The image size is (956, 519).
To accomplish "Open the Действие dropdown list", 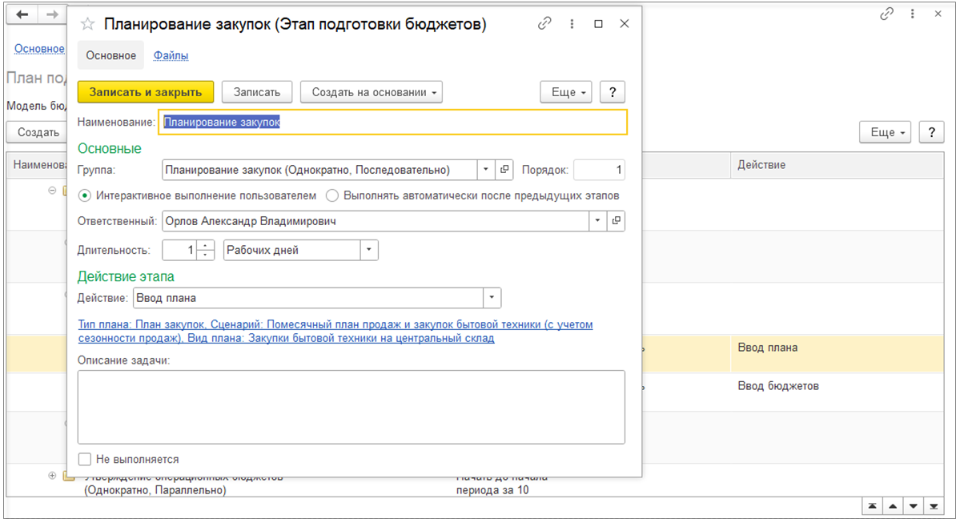I will (x=492, y=298).
